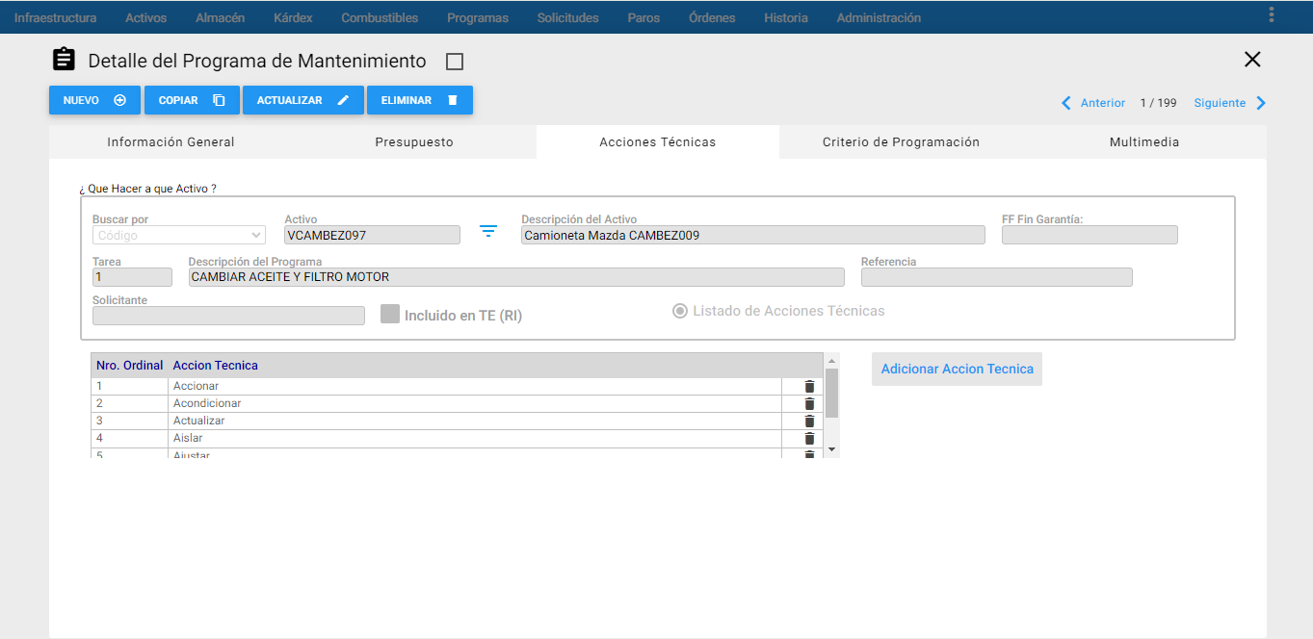The height and width of the screenshot is (639, 1313).
Task: Click the Activo field VCAMBEZ097
Action: click(x=372, y=235)
